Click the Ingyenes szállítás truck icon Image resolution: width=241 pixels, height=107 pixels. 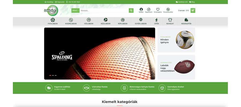[49, 88]
